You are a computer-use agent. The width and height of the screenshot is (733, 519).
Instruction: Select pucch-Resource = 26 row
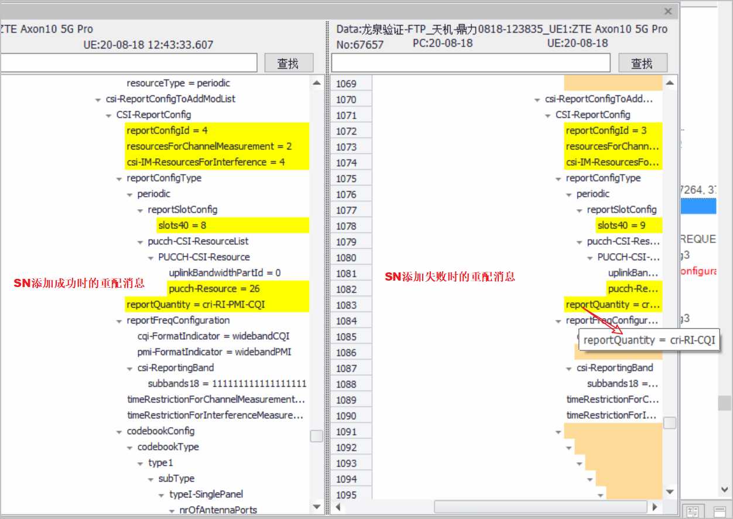[214, 289]
